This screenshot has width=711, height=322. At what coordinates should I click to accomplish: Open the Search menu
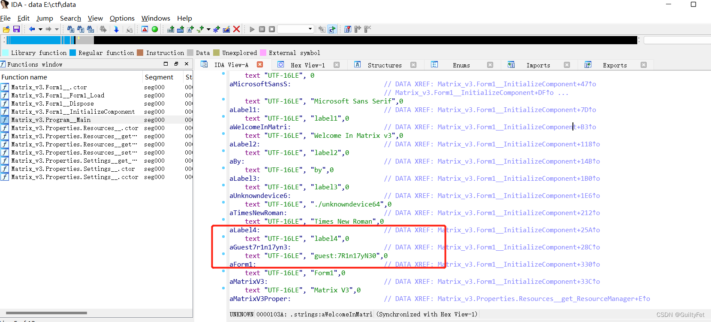point(70,18)
